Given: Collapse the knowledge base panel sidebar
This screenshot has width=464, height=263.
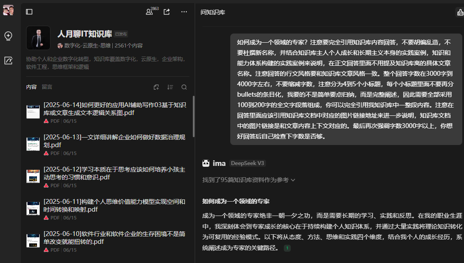Looking at the screenshot, I should pos(29,11).
